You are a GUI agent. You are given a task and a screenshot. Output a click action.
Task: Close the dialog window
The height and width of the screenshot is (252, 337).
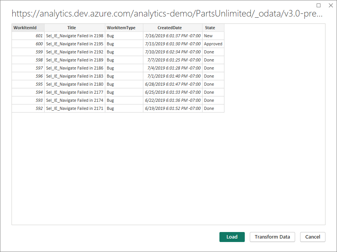point(331,5)
